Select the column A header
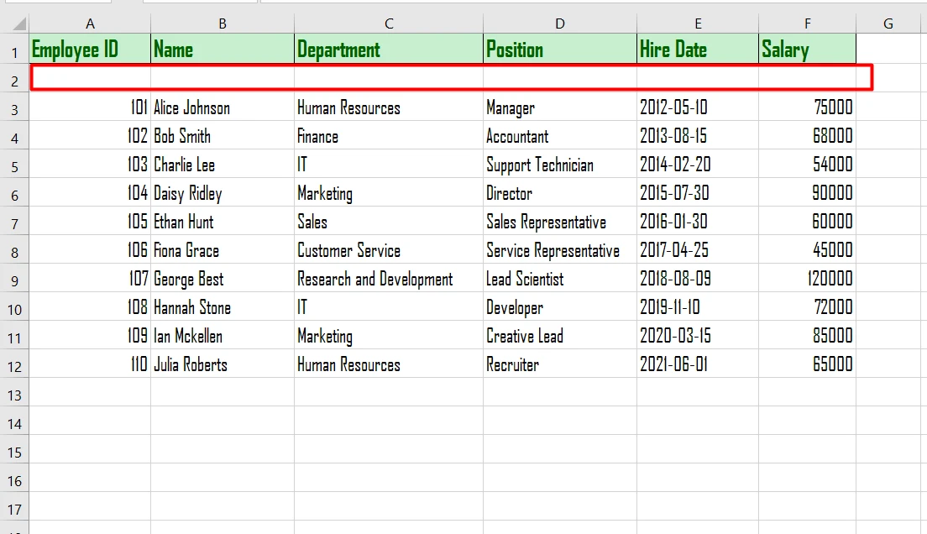This screenshot has height=534, width=927. tap(90, 24)
